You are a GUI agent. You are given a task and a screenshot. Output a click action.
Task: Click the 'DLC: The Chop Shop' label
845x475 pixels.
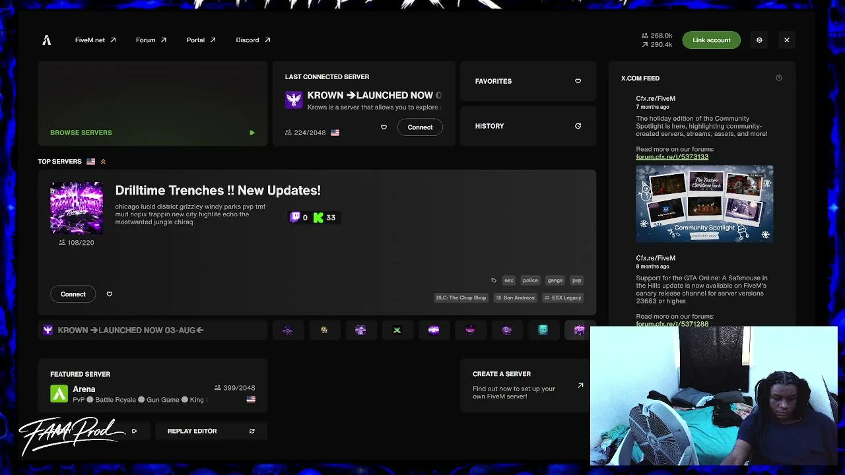[461, 298]
